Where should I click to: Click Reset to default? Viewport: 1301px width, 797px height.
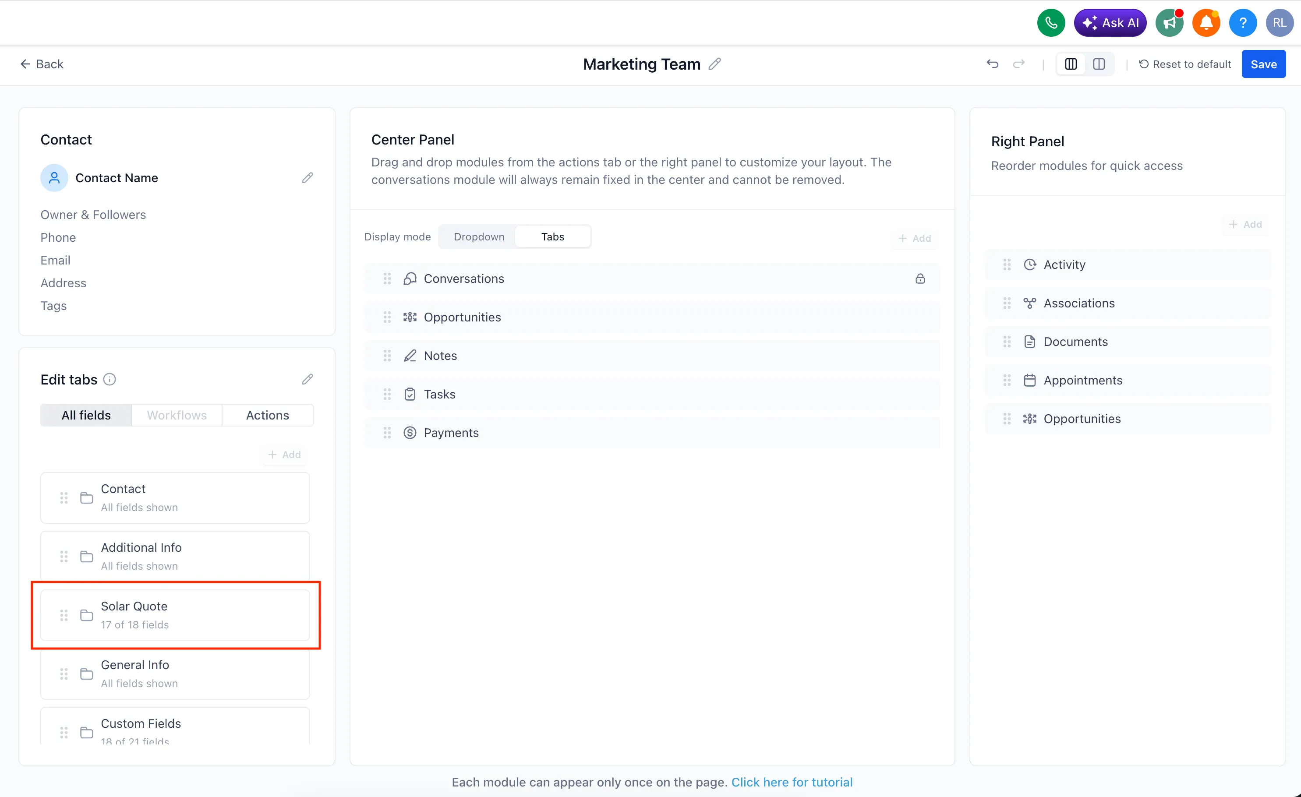pos(1184,64)
